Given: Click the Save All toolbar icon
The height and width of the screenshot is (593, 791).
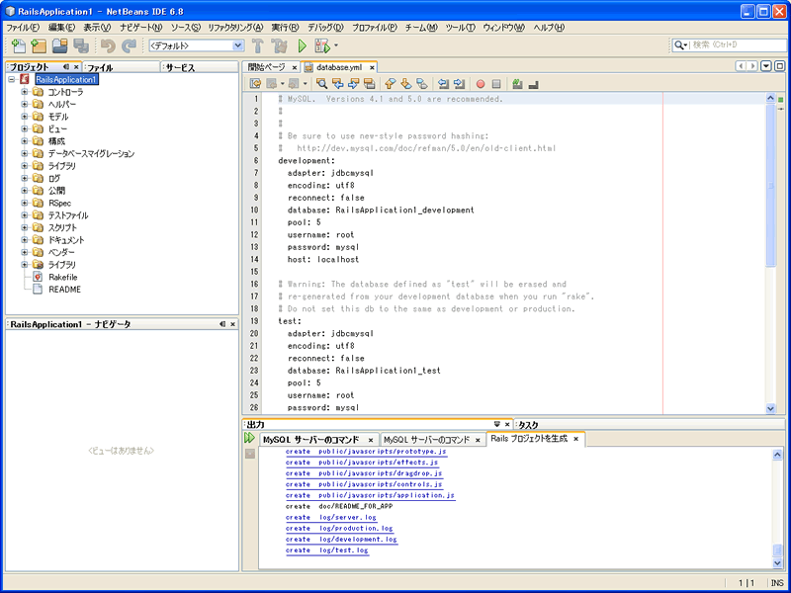Looking at the screenshot, I should coord(81,45).
